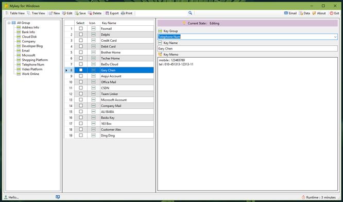Select the All Group root node

click(x=23, y=23)
